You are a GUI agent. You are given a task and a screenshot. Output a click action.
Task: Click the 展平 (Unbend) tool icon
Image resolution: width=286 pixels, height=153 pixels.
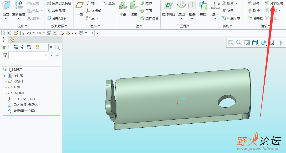pyautogui.click(x=216, y=5)
